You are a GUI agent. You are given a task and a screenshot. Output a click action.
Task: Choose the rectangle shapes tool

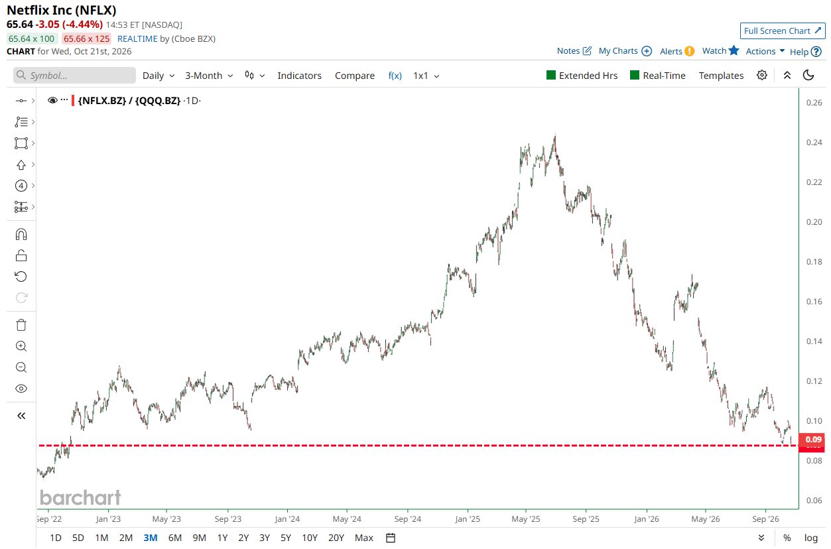coord(21,143)
